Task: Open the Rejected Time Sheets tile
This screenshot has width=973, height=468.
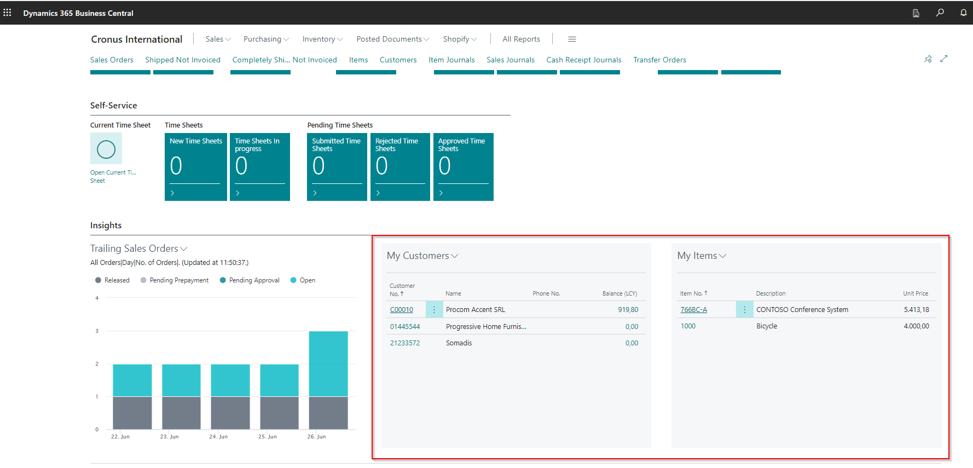Action: coord(400,167)
